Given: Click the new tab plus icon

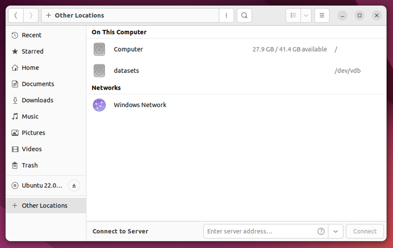Looking at the screenshot, I should tap(48, 16).
